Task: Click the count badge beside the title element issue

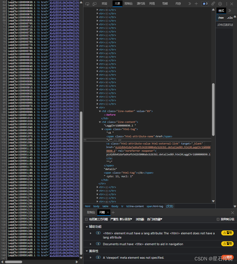Action: 98,244
